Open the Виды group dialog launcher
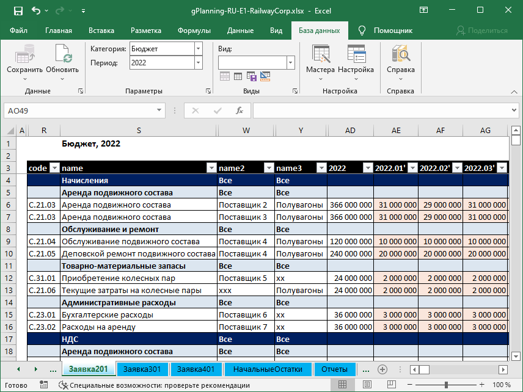 pyautogui.click(x=295, y=91)
